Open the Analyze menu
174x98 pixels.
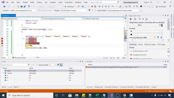tap(53, 2)
